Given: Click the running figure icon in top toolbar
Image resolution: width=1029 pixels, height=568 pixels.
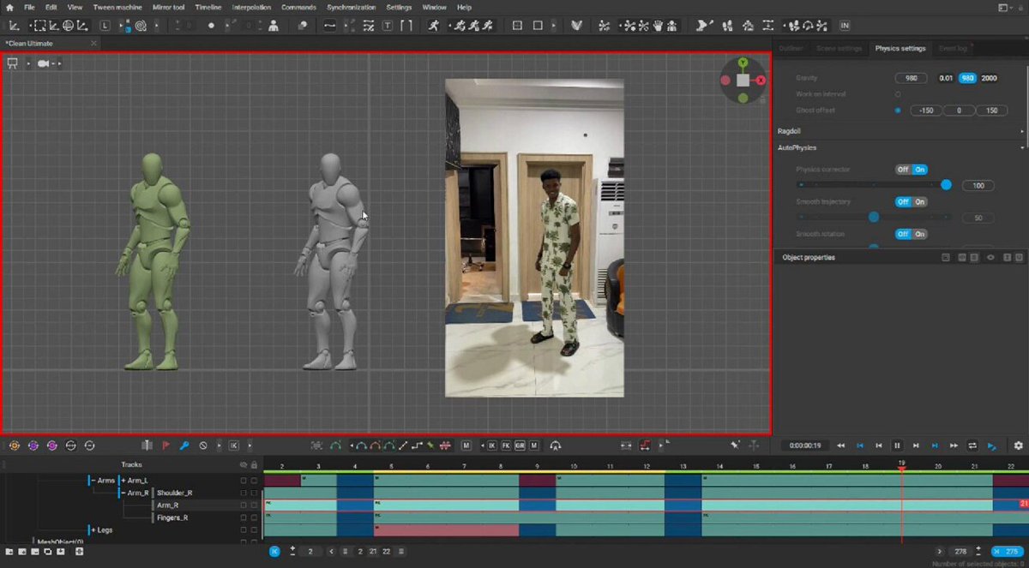Looking at the screenshot, I should (434, 26).
